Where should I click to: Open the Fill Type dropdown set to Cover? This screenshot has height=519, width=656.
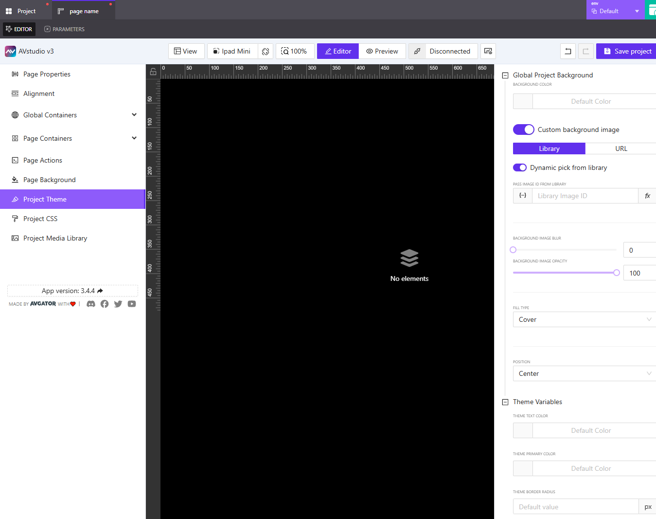[x=584, y=319]
